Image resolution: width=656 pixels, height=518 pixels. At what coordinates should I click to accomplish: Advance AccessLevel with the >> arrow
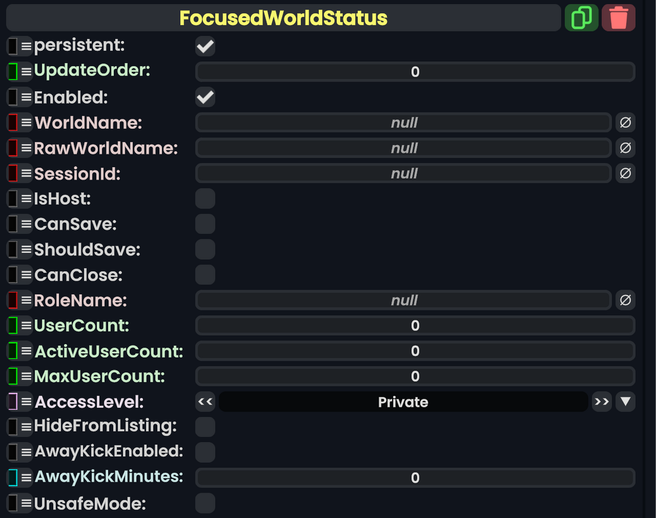(601, 401)
